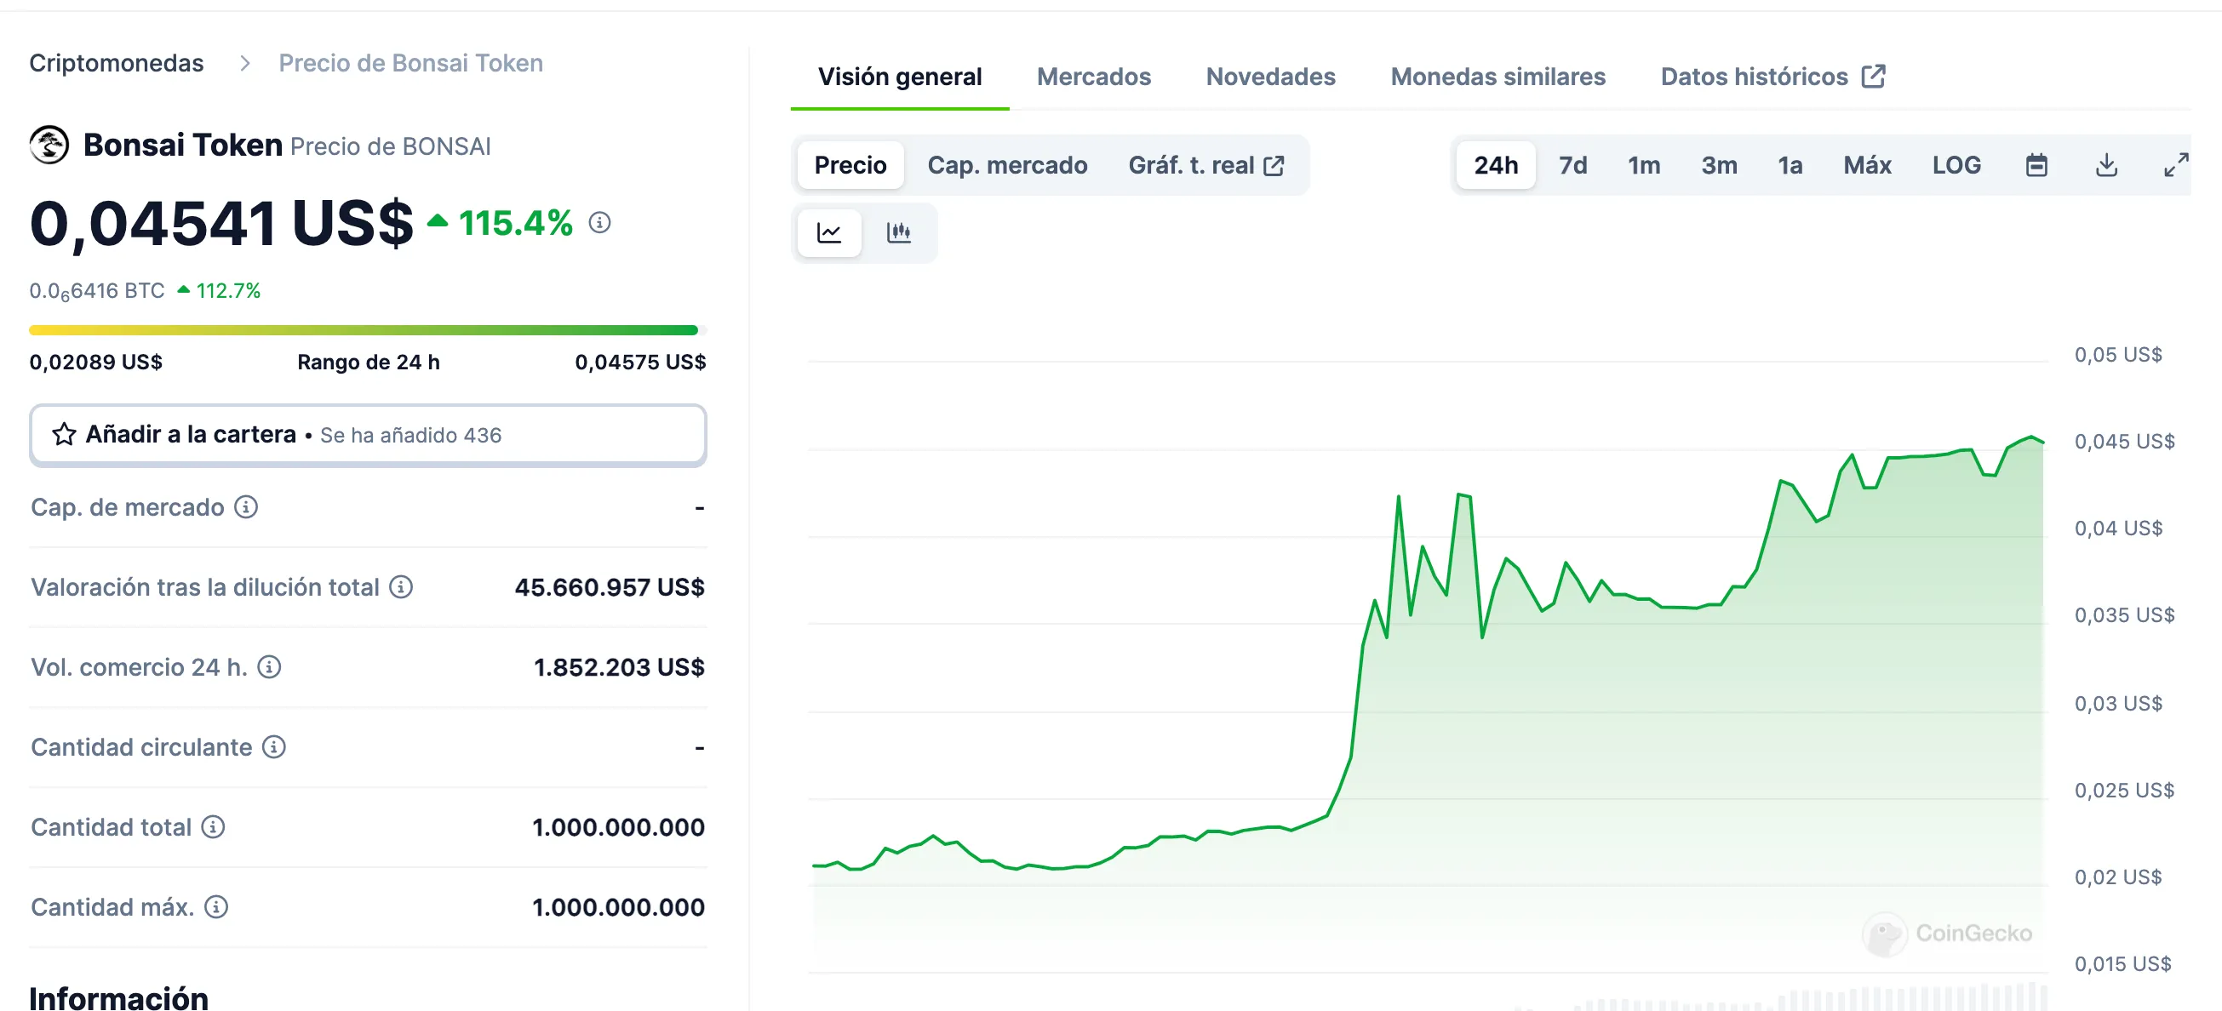Open Gráf. t. real chart link
Image resolution: width=2222 pixels, height=1011 pixels.
pyautogui.click(x=1205, y=164)
